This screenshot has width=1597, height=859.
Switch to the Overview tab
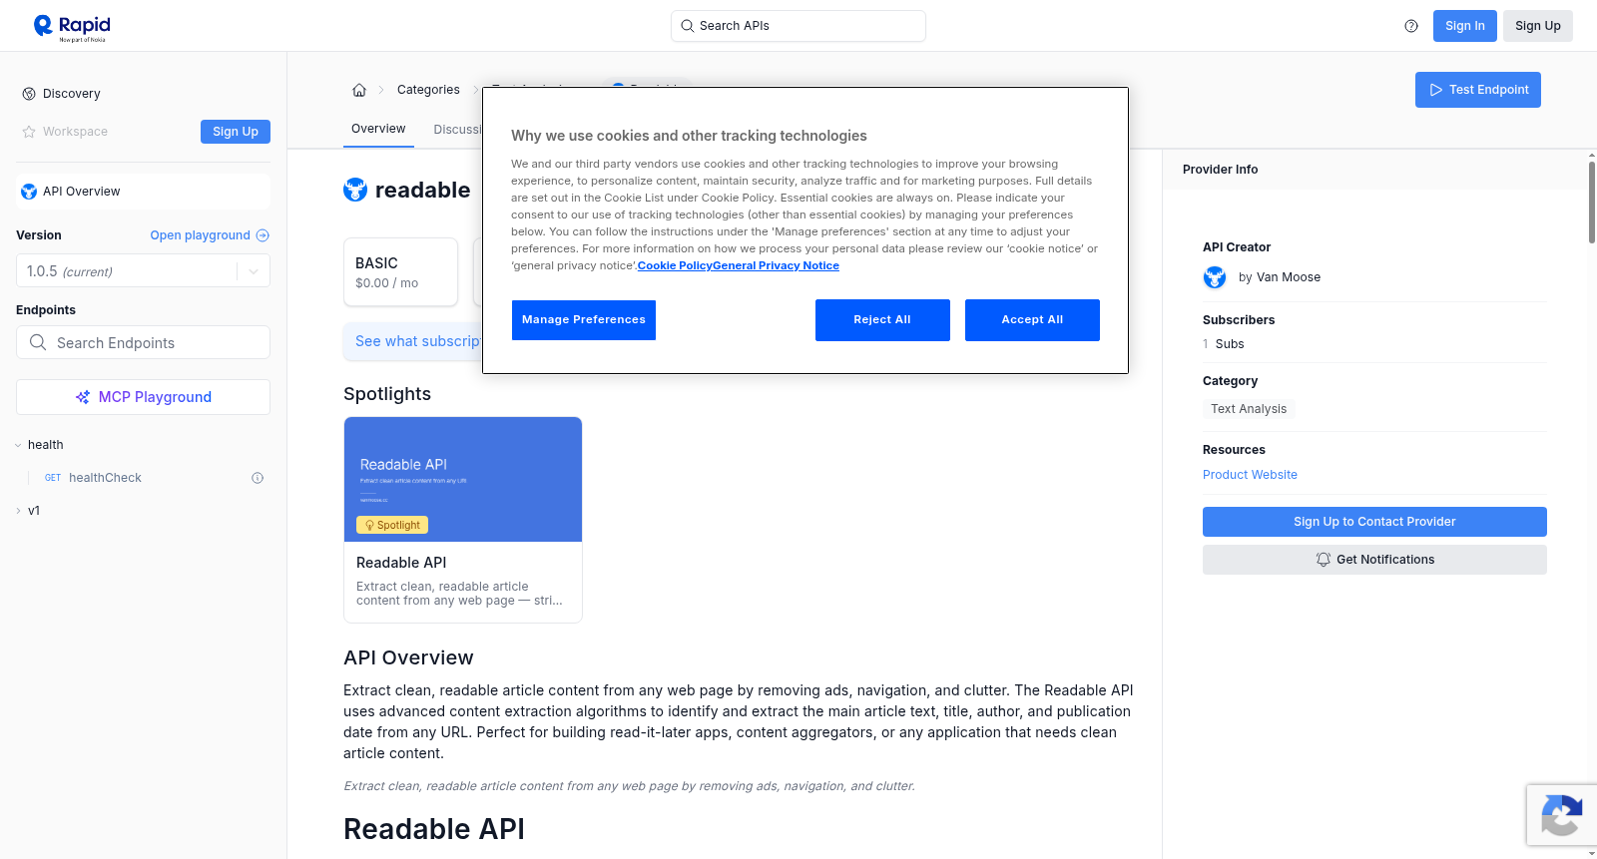[378, 129]
